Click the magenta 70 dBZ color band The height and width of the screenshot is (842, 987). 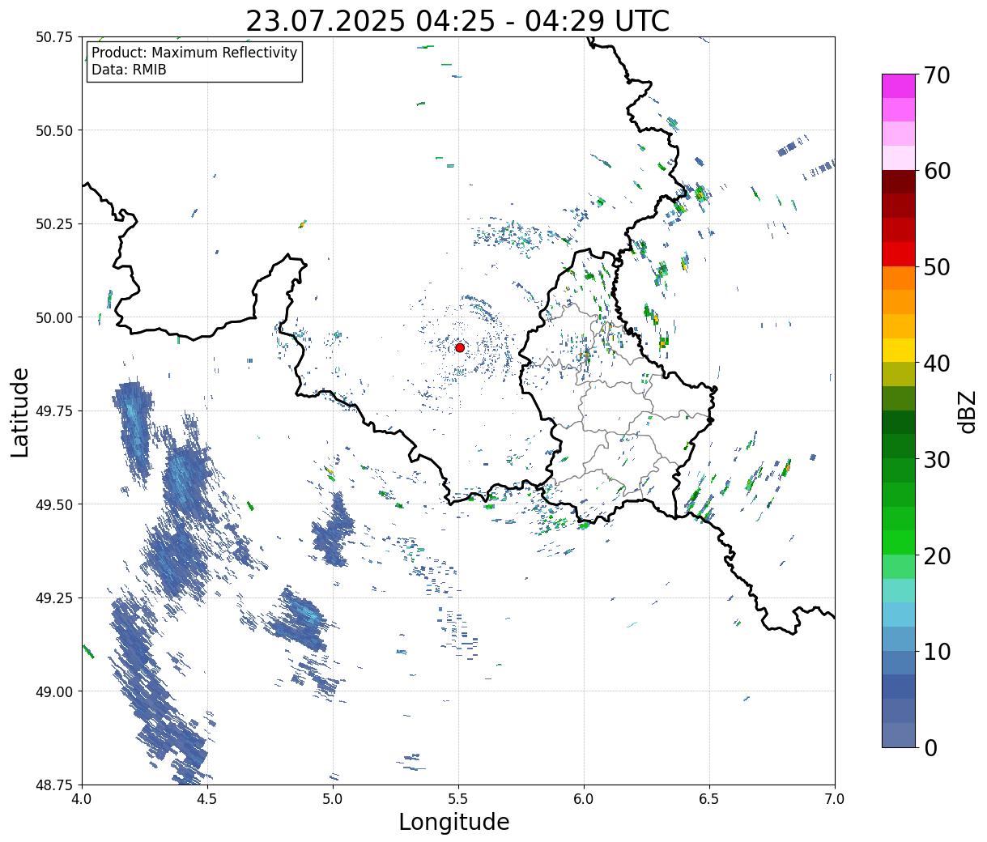pyautogui.click(x=899, y=86)
